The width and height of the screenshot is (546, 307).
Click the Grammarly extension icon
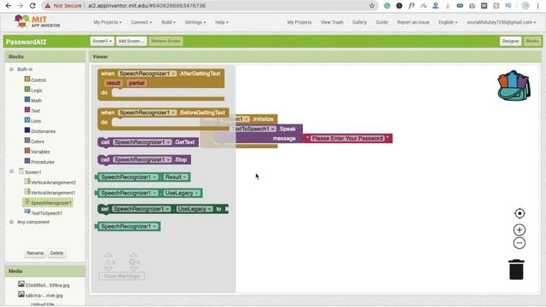click(x=386, y=6)
